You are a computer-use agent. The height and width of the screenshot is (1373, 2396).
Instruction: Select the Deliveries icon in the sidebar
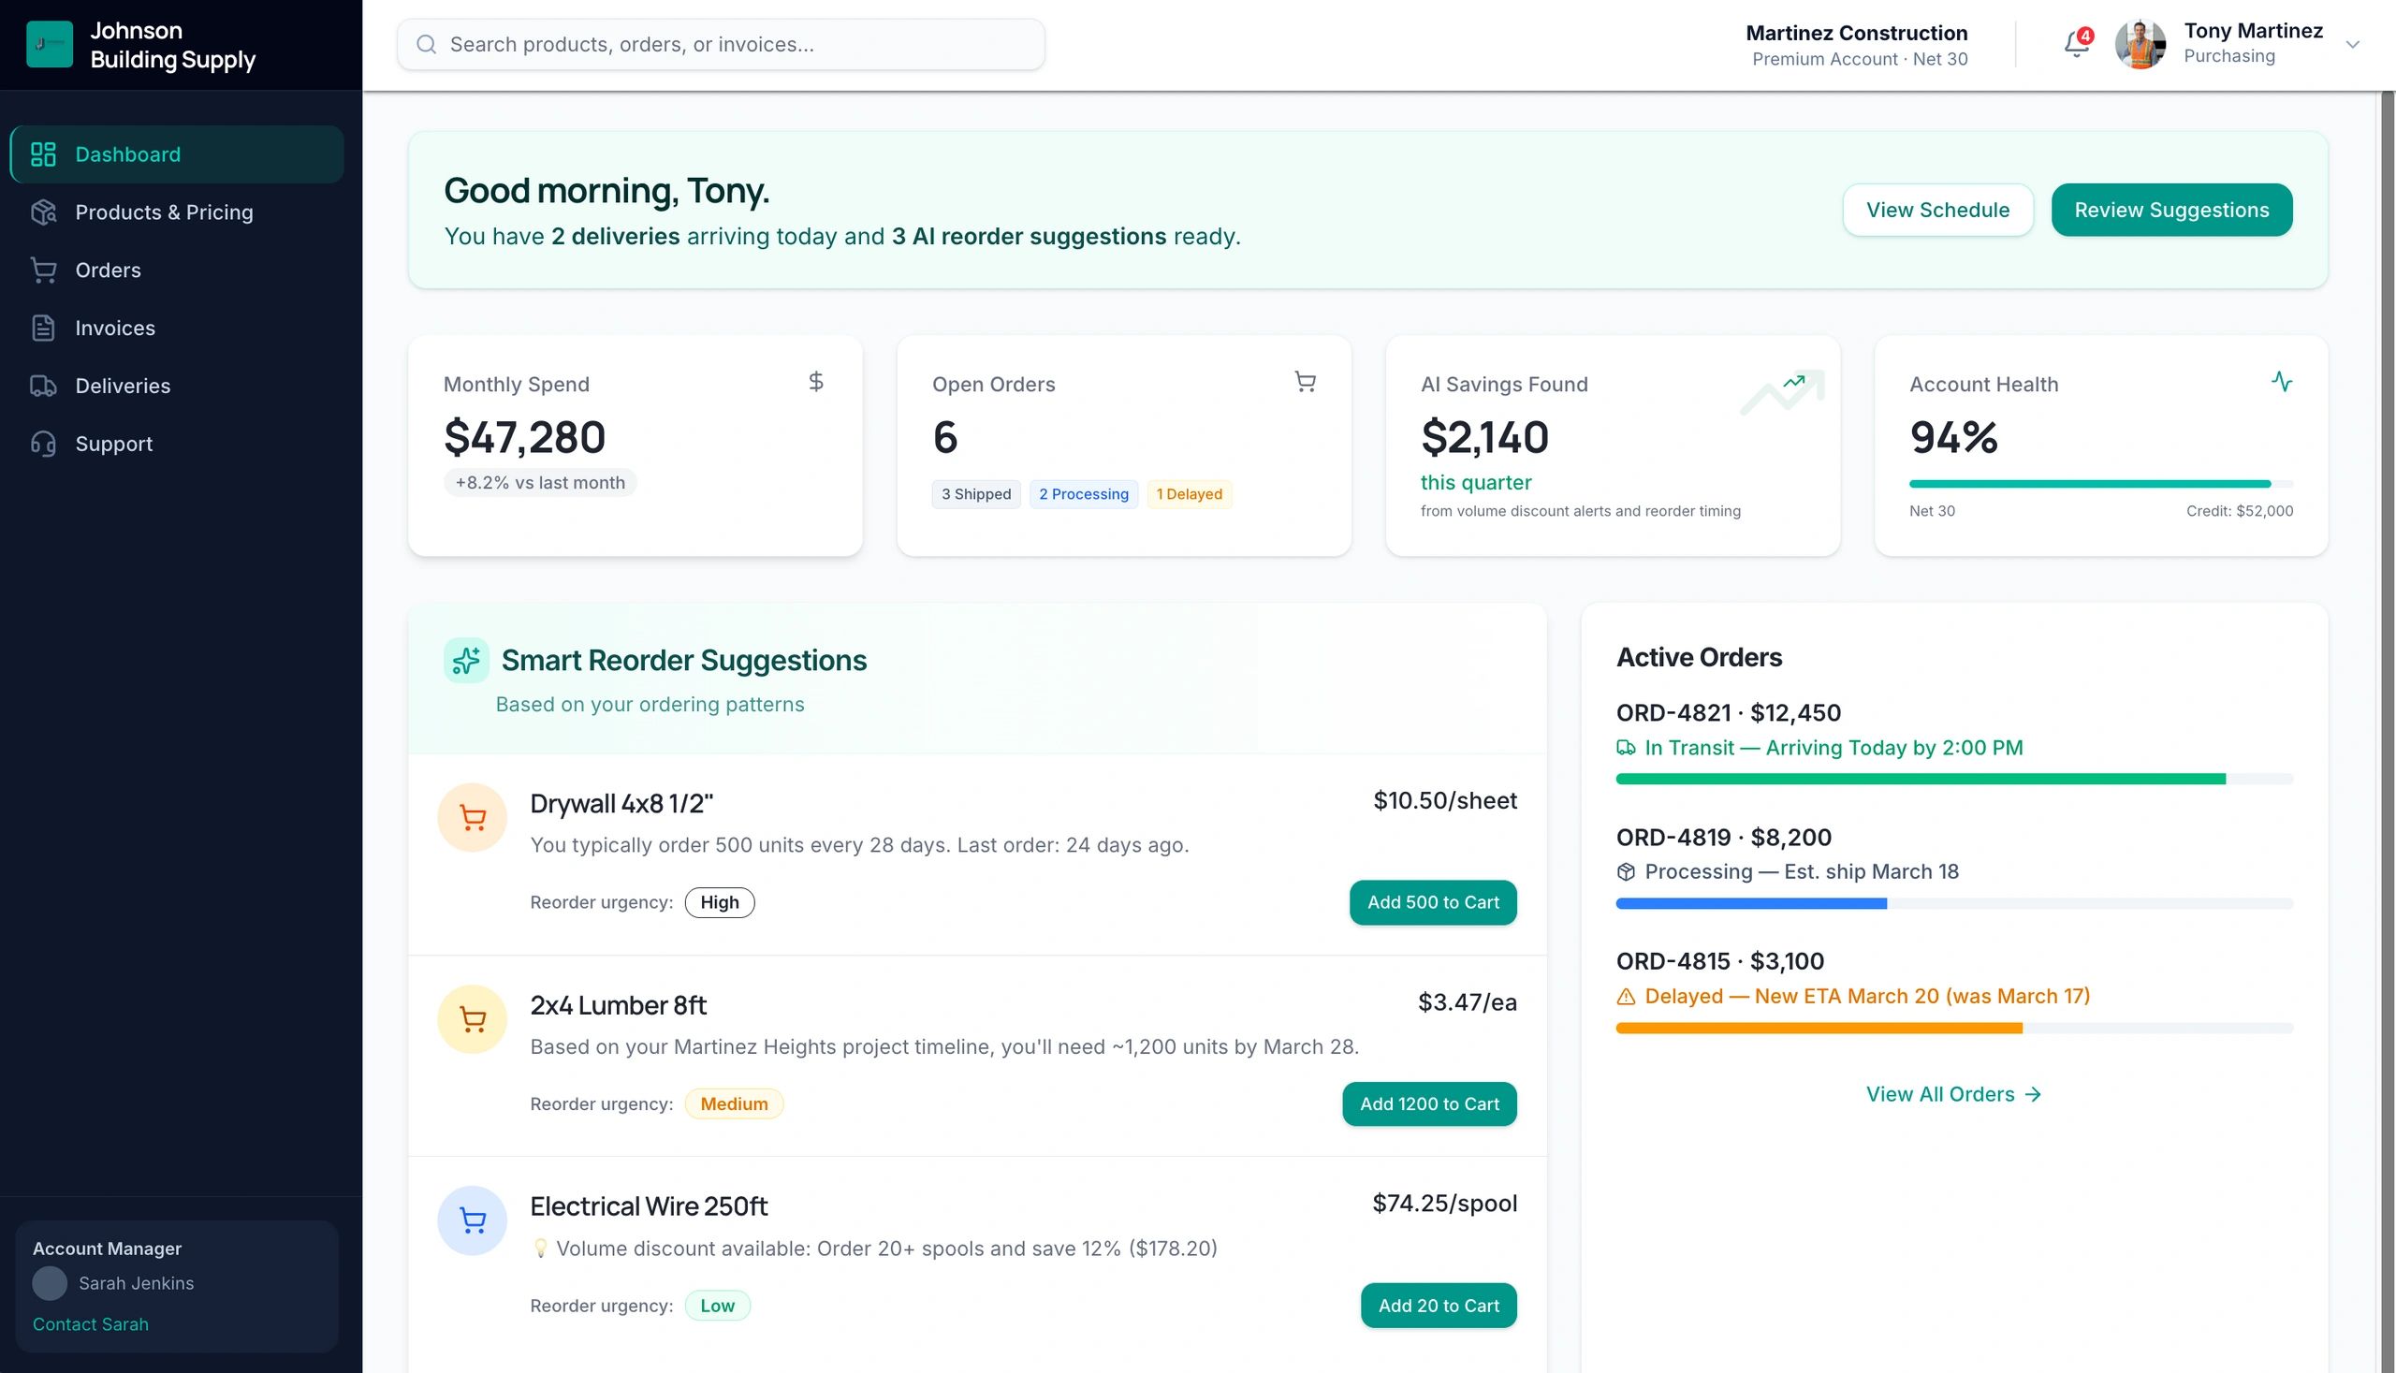(43, 386)
